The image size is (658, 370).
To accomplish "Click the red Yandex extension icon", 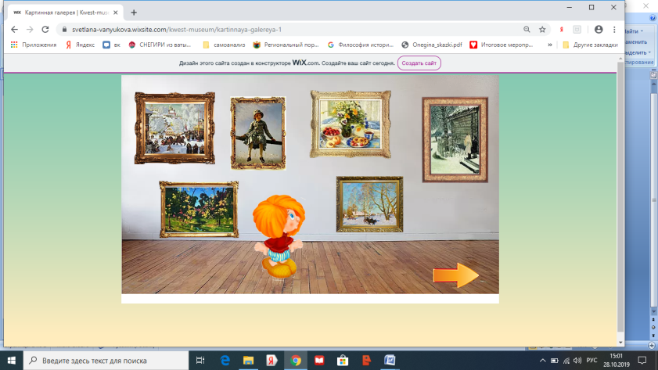I will [x=561, y=30].
